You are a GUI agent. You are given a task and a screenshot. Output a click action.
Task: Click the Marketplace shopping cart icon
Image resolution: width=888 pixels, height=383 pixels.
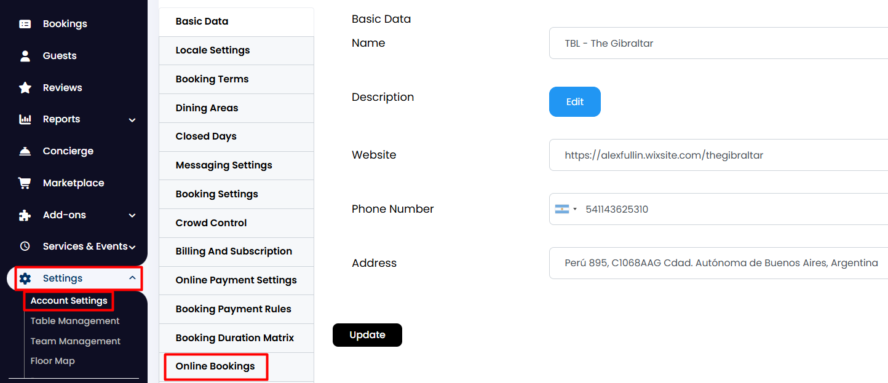coord(25,183)
